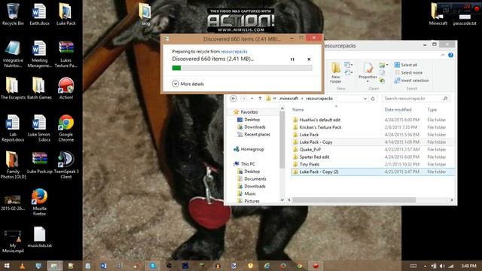Click the horizontal scrollbar in file list
Image resolution: width=482 pixels, height=271 pixels.
pyautogui.click(x=354, y=200)
